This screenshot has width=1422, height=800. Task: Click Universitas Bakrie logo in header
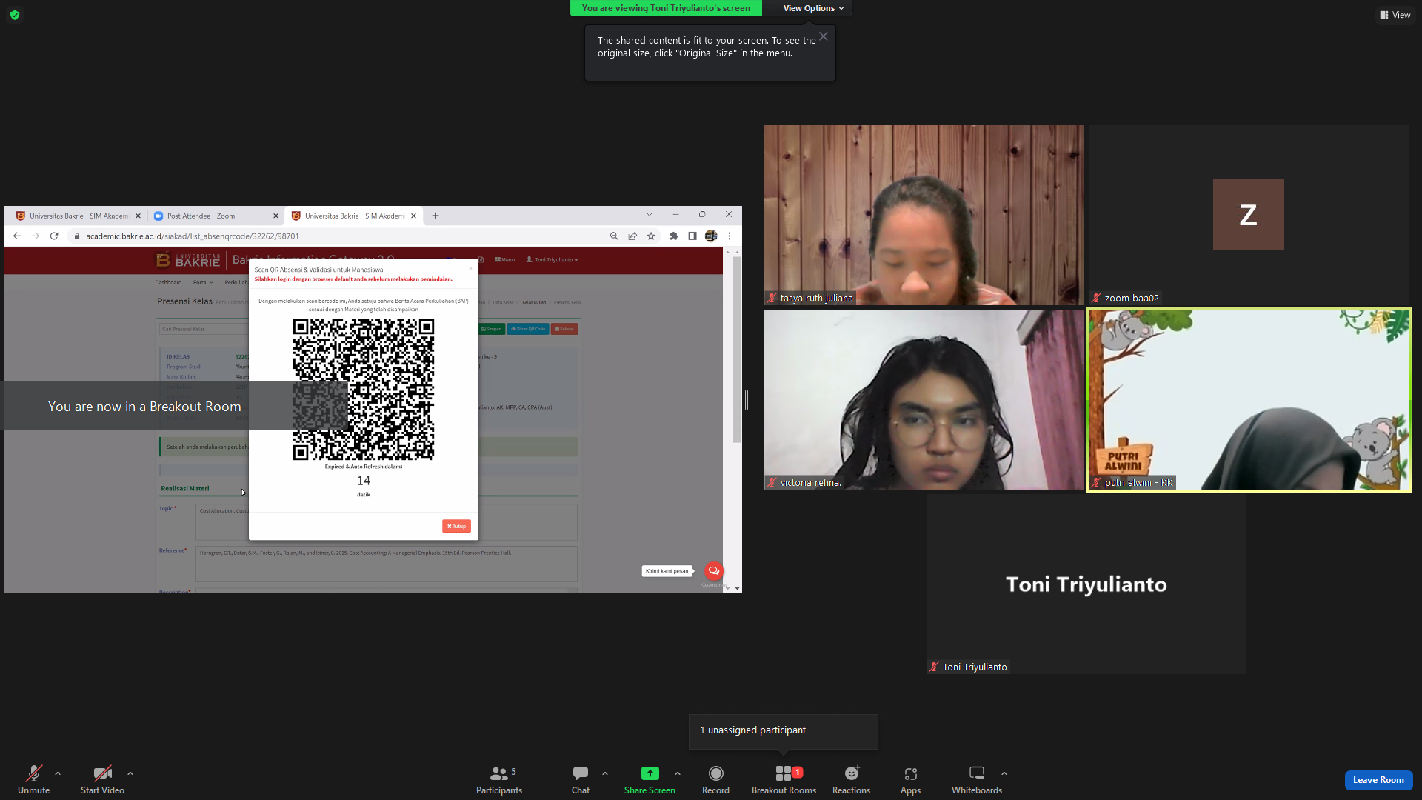click(188, 260)
